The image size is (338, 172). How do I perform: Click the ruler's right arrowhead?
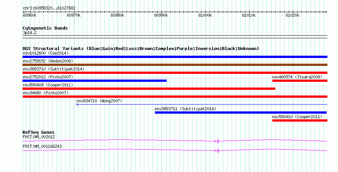[x=326, y=12]
